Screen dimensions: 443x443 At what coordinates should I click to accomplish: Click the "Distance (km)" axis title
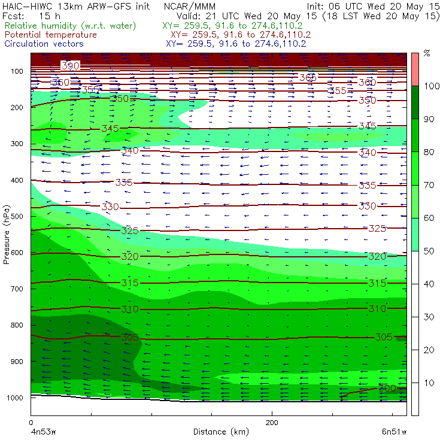click(x=221, y=432)
